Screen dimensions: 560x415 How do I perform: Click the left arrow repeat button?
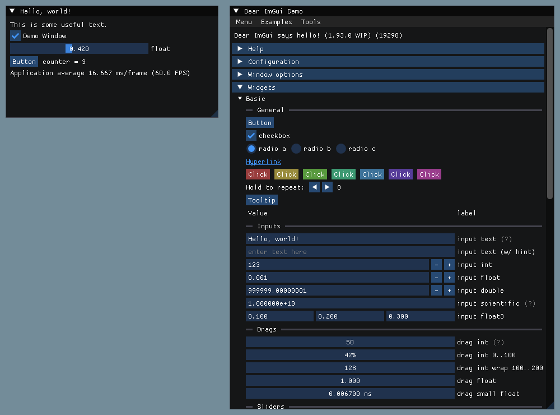[314, 187]
